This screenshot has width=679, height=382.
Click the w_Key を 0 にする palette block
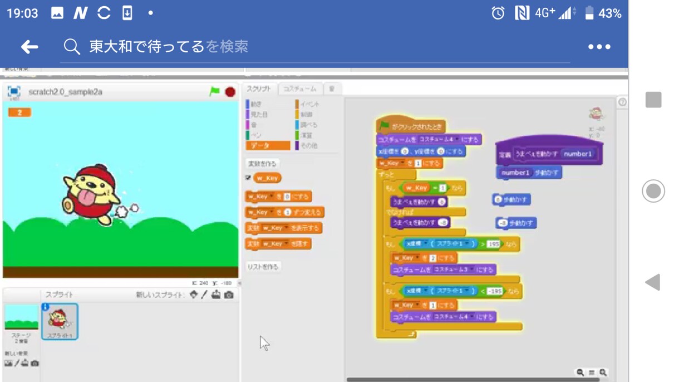278,197
